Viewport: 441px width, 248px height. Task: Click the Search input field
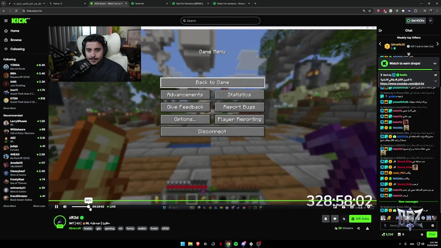pyautogui.click(x=220, y=21)
